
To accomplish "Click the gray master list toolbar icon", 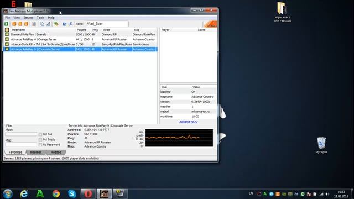I will point(34,24).
